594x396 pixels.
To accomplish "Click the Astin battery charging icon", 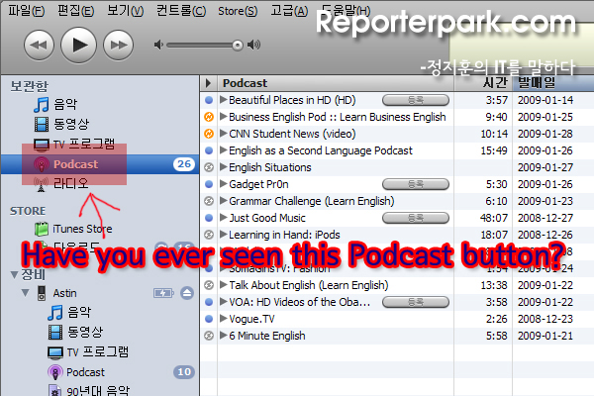I will point(163,293).
